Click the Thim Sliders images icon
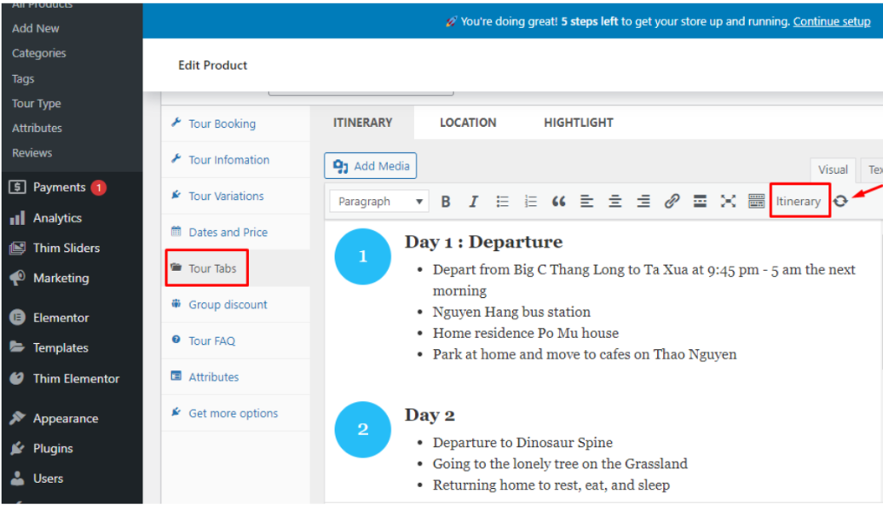This screenshot has height=505, width=883. [17, 248]
